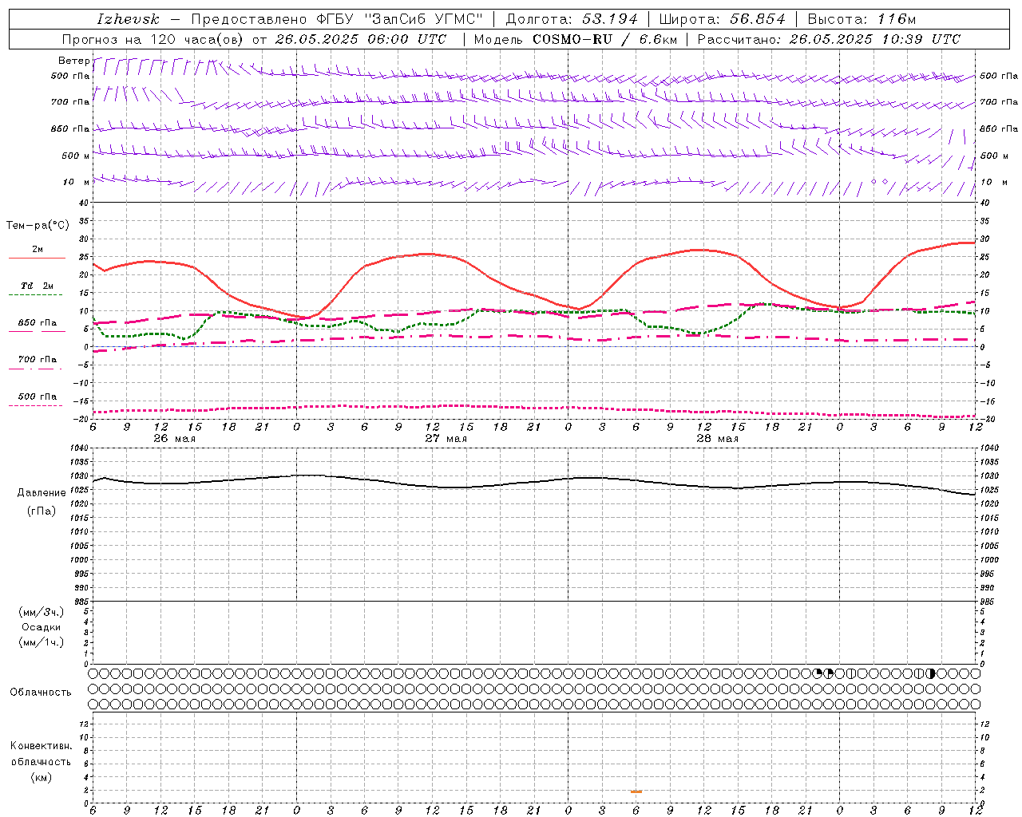Click the '26 мая' date label
Image resolution: width=1022 pixels, height=817 pixels.
(174, 439)
